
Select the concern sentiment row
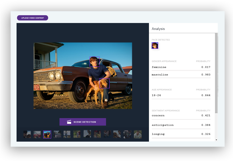(181, 116)
